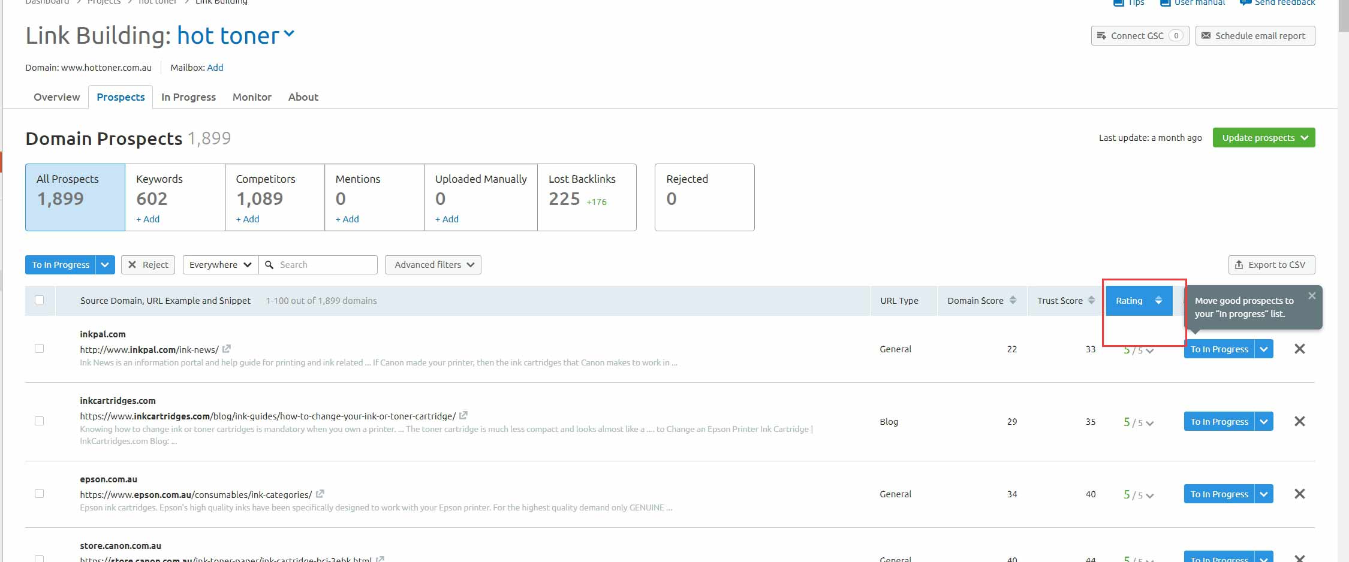Open Update prospects dropdown button

tap(1263, 138)
